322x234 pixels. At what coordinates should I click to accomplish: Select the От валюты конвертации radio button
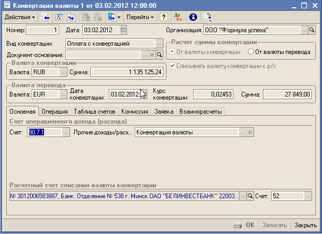point(172,51)
